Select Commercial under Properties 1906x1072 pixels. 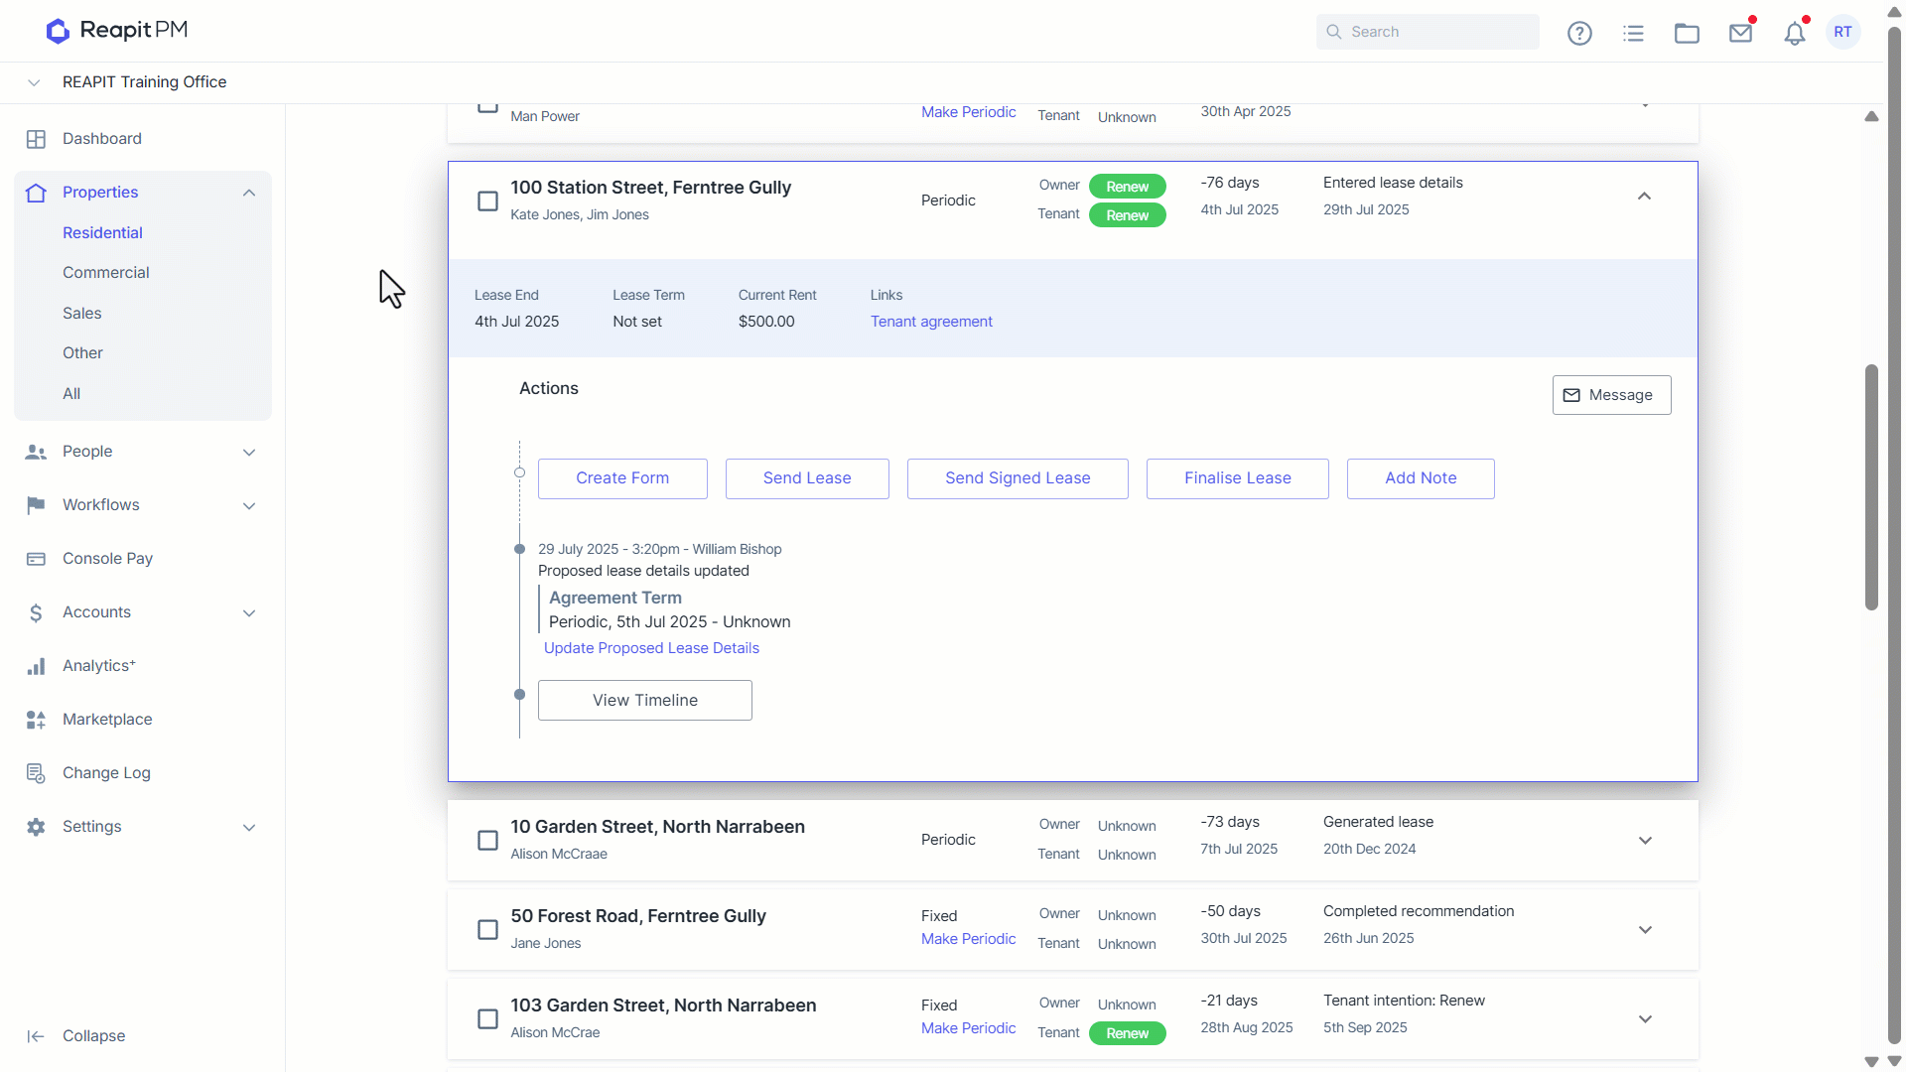[x=105, y=273]
